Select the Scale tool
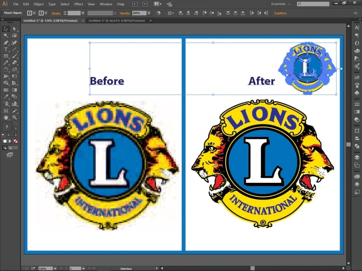The width and height of the screenshot is (362, 271). 14,69
